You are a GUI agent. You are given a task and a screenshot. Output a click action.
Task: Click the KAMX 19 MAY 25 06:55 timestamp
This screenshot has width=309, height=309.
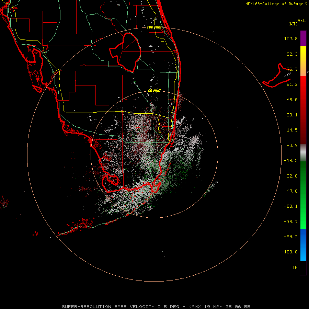[x=219, y=307]
